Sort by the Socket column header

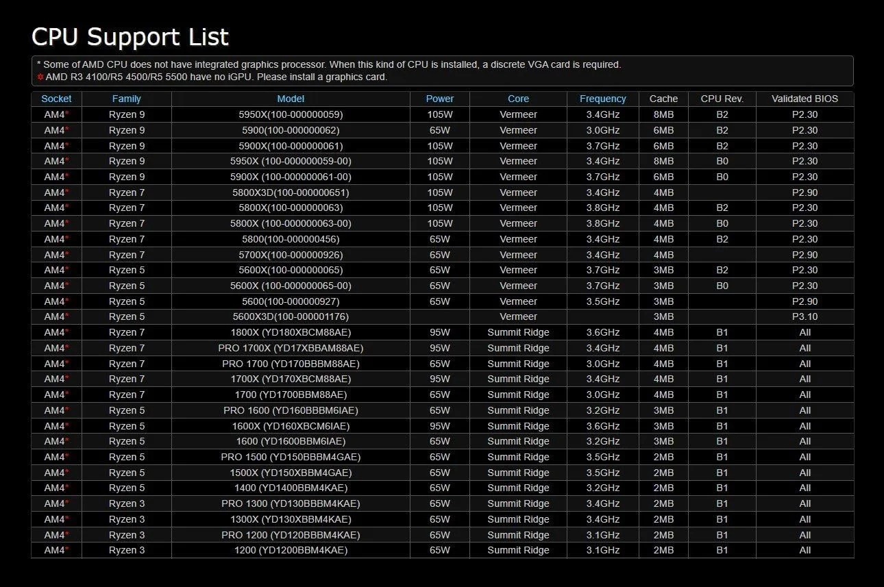56,99
